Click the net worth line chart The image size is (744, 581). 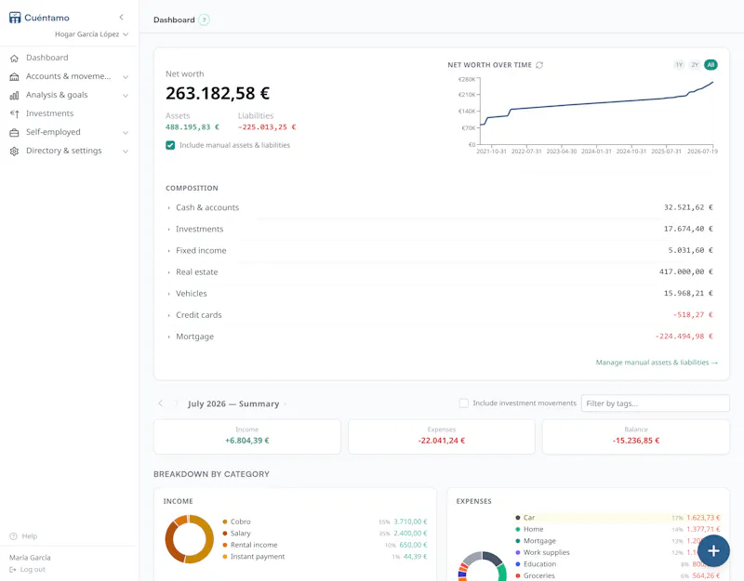coord(596,113)
